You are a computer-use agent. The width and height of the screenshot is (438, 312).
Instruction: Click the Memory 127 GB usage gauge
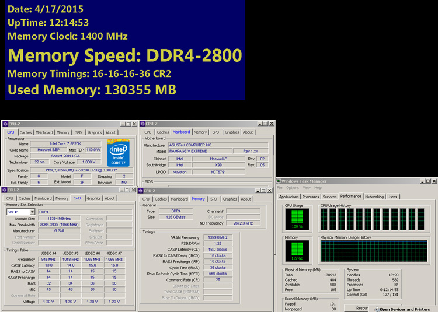point(297,251)
